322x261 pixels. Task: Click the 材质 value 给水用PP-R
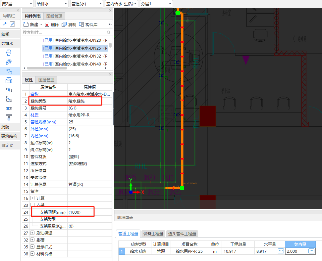tap(89, 115)
